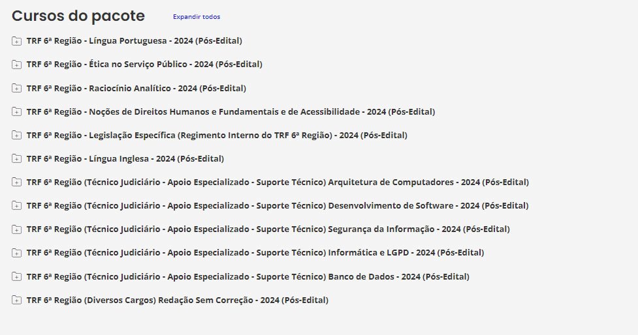Click folder icon beside Segurança da Informação

(16, 229)
